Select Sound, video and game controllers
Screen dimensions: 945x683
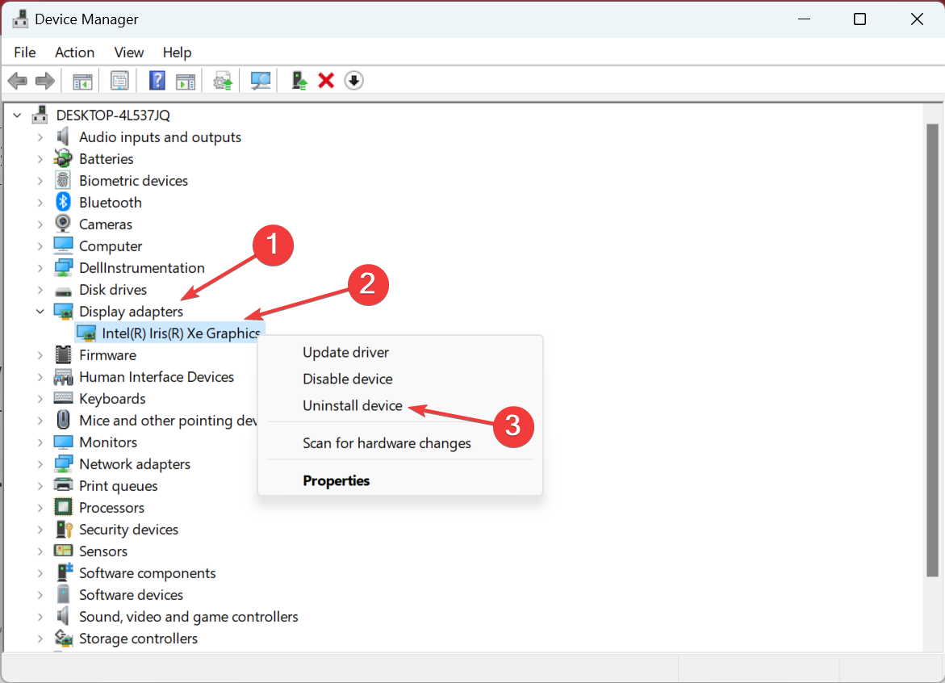(189, 617)
